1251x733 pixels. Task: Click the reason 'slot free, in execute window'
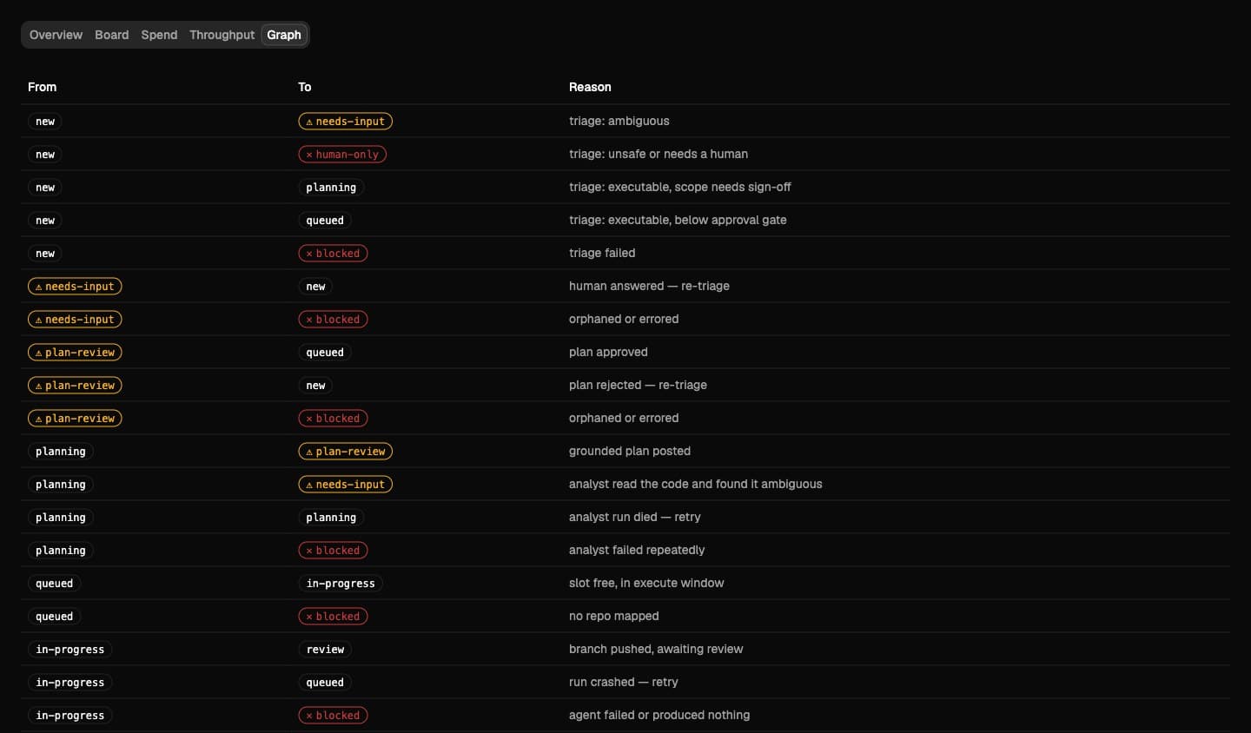pyautogui.click(x=646, y=584)
